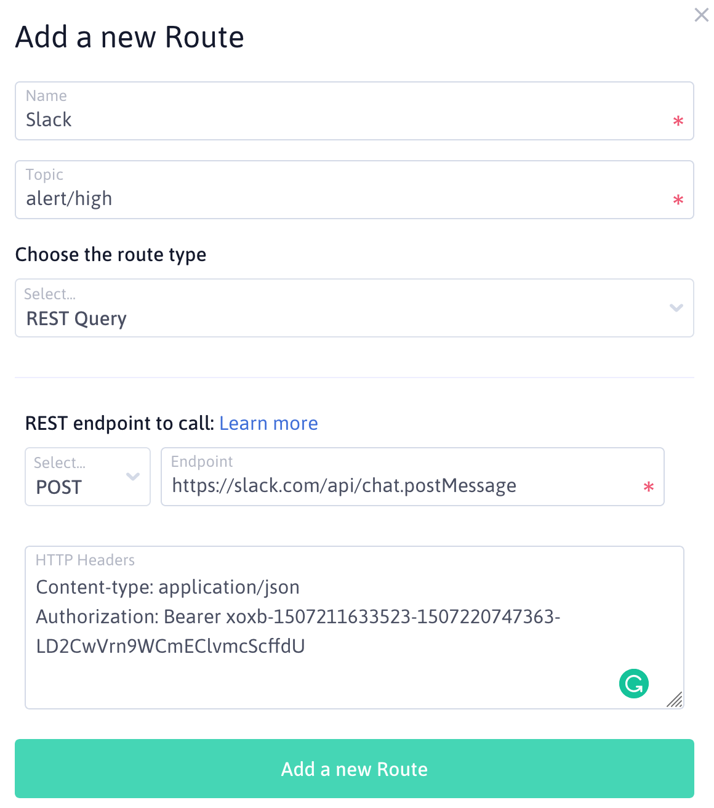Expand the route type chevron arrow
Viewport: 714px width, 808px height.
coord(676,308)
